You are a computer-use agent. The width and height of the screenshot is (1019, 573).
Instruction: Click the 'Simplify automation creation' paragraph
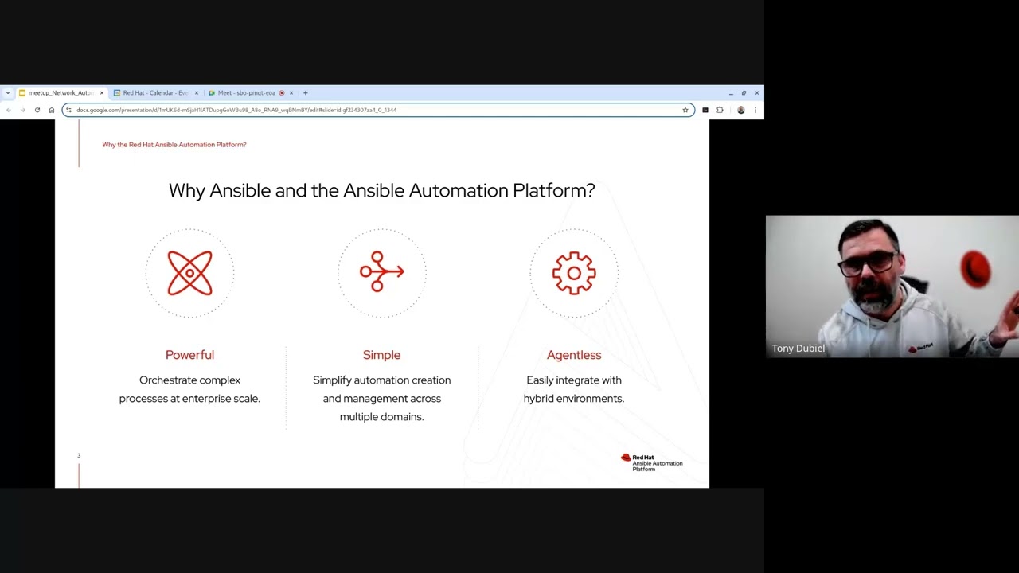(381, 398)
